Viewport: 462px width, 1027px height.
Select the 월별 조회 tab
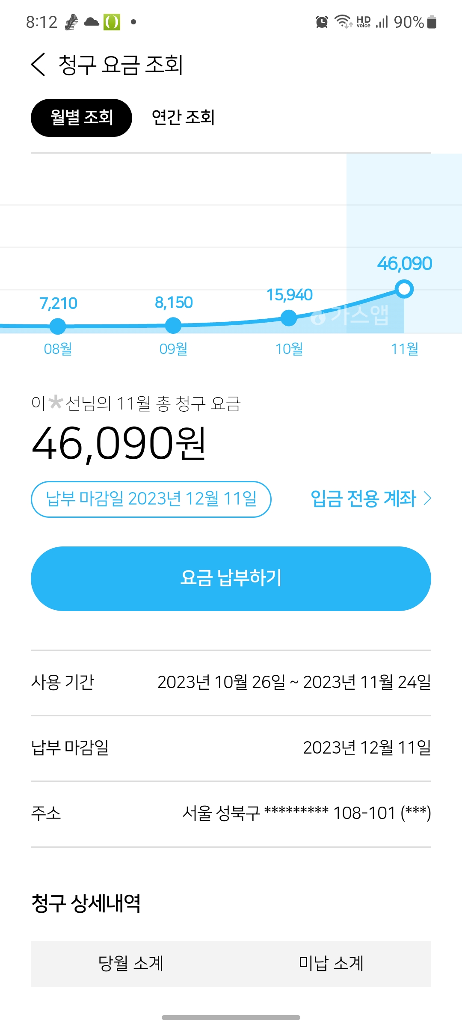(81, 118)
